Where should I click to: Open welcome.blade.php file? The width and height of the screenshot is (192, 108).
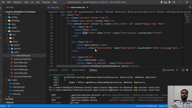23,76
